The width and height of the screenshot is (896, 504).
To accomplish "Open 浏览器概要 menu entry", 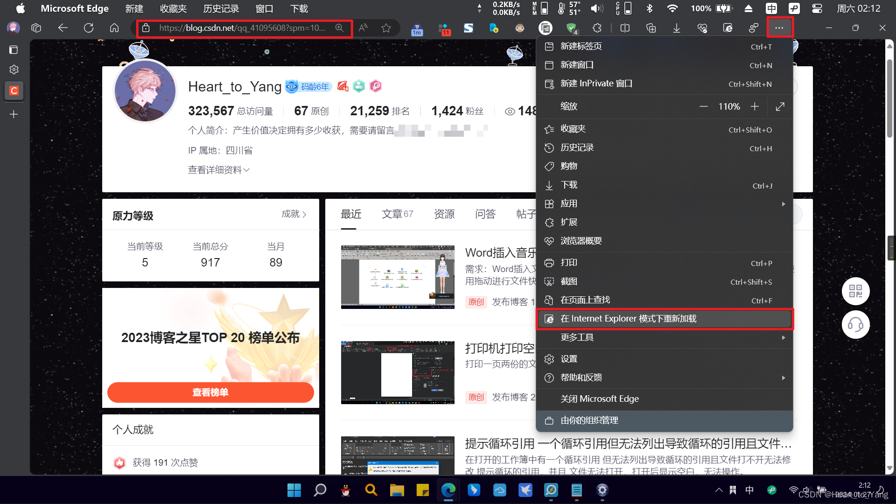I will tap(665, 241).
